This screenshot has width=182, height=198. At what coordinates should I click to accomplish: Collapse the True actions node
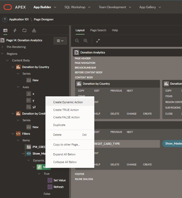click(39, 174)
